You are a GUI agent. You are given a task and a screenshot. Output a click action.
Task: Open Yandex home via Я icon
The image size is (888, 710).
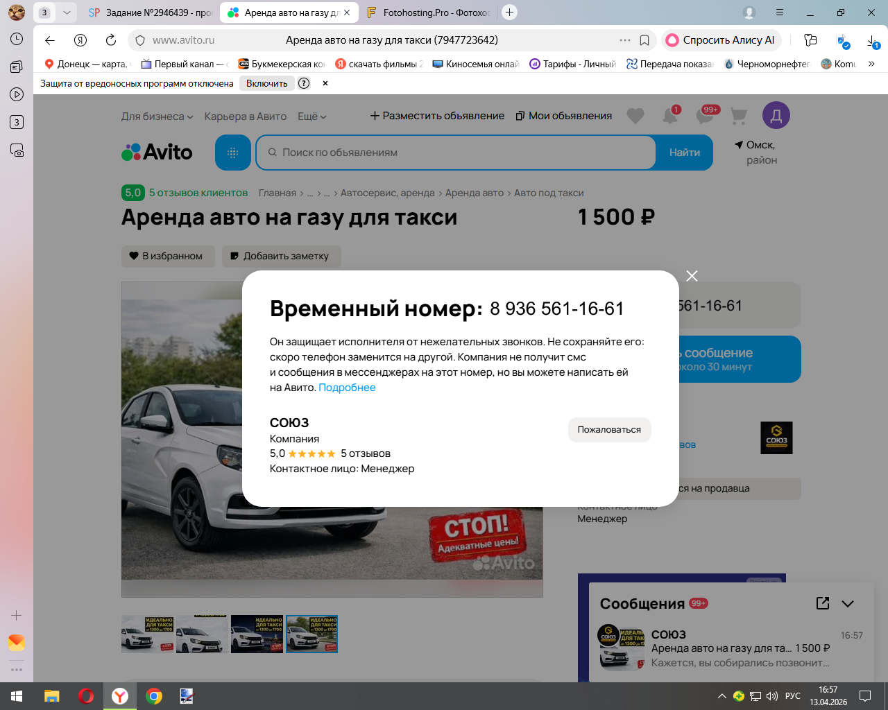click(80, 40)
